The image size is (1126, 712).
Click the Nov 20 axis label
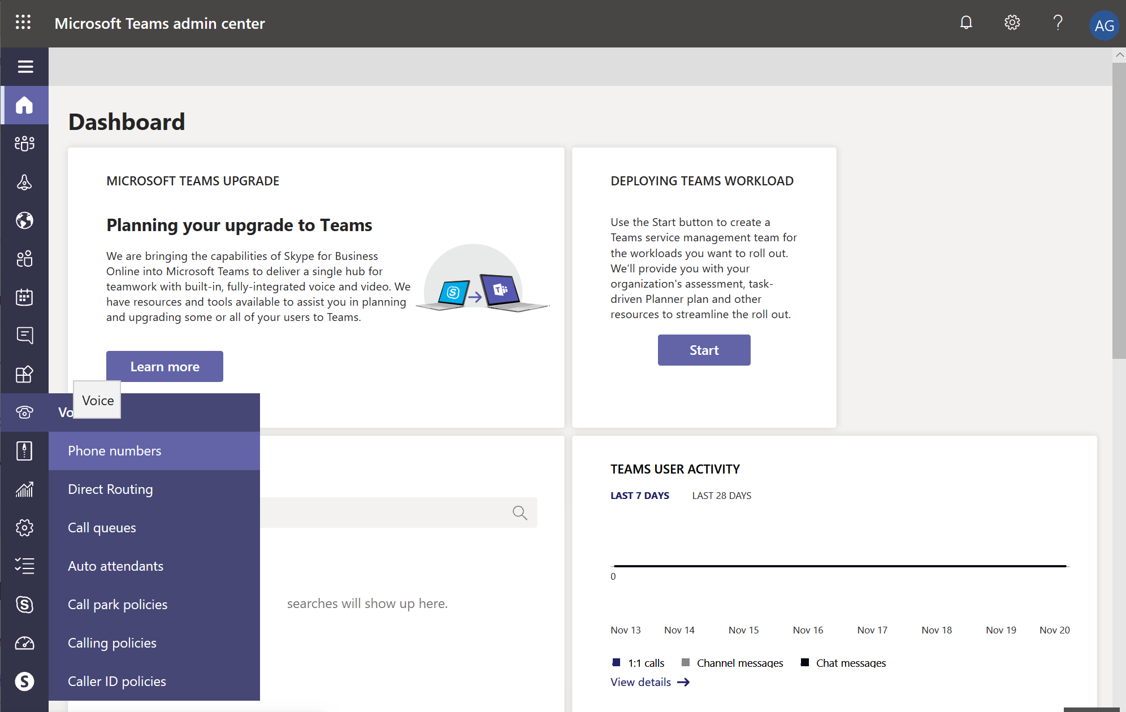(1054, 630)
